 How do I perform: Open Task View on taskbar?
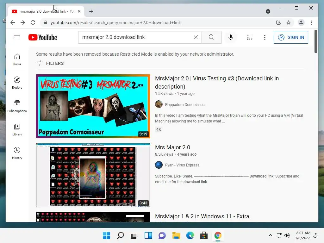(134, 235)
